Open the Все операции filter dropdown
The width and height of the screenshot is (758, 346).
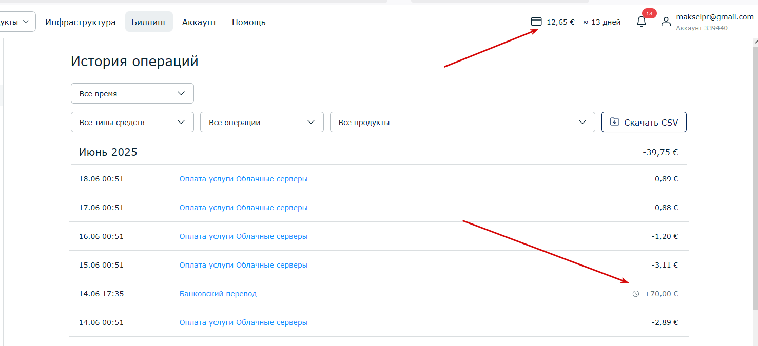tap(262, 123)
